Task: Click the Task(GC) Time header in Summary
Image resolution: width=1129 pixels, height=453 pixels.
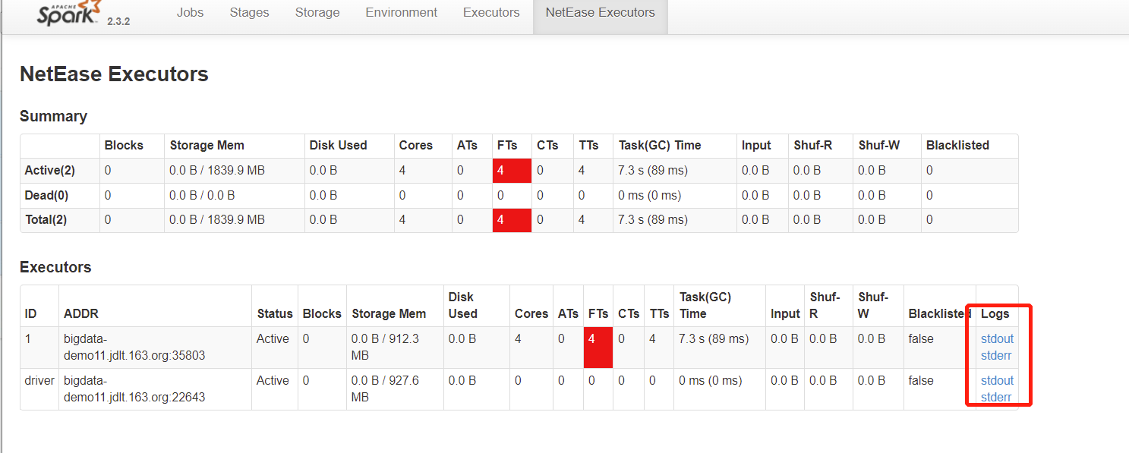Action: tap(660, 146)
